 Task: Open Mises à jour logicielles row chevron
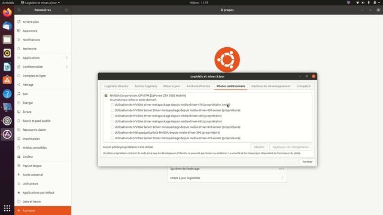(x=282, y=178)
